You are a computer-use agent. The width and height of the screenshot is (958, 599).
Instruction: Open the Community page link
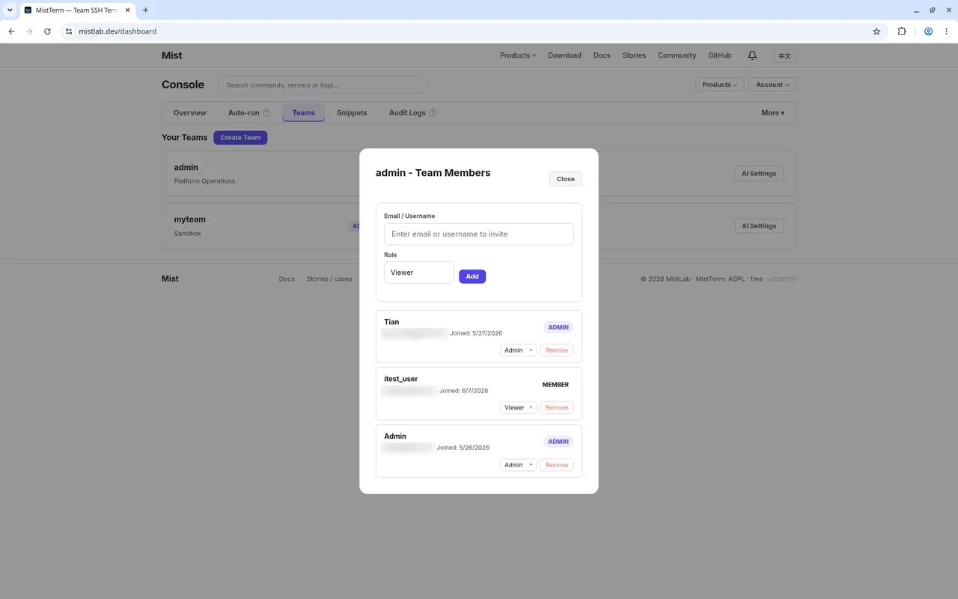pos(677,55)
